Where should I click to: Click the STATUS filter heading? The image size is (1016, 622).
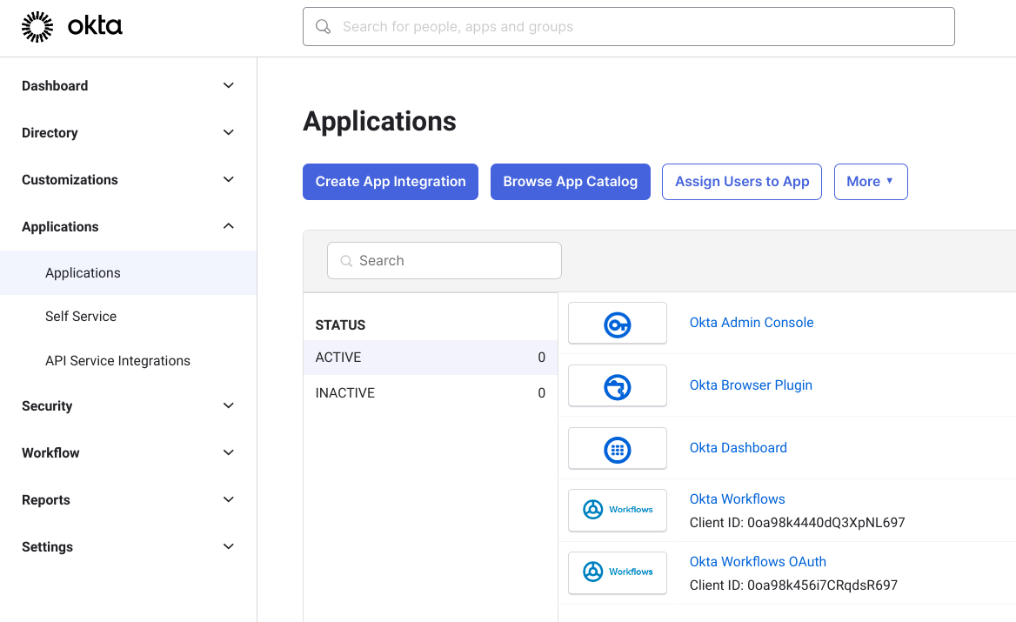pyautogui.click(x=340, y=325)
